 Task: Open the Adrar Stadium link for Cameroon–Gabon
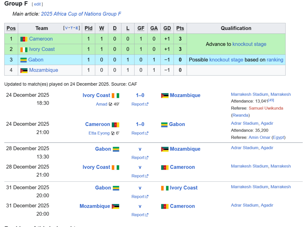245,123
